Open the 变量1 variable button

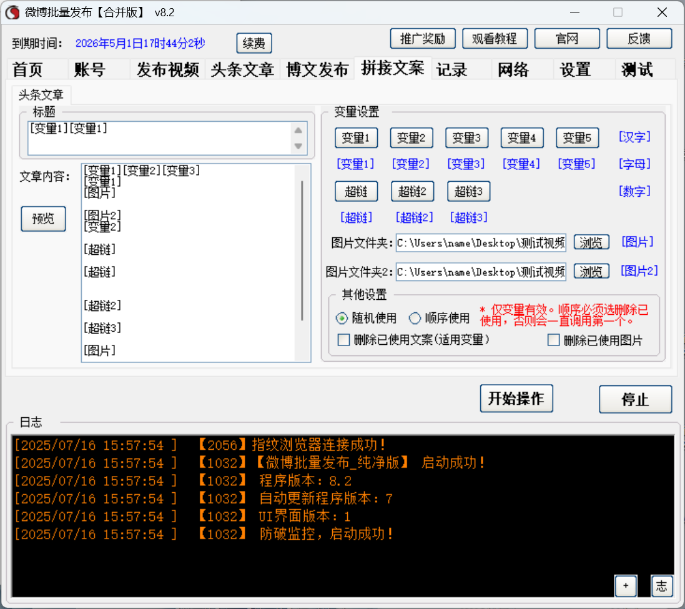click(x=356, y=138)
